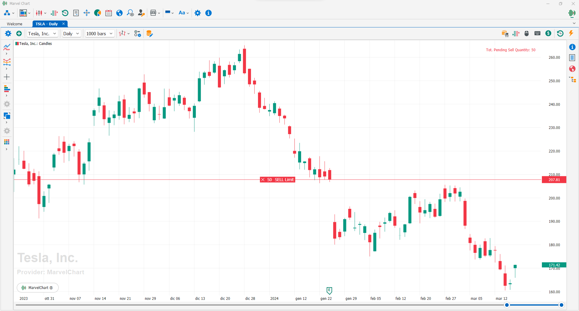The image size is (579, 311).
Task: Click the green plus icon beside the symbol selector
Action: pyautogui.click(x=19, y=33)
